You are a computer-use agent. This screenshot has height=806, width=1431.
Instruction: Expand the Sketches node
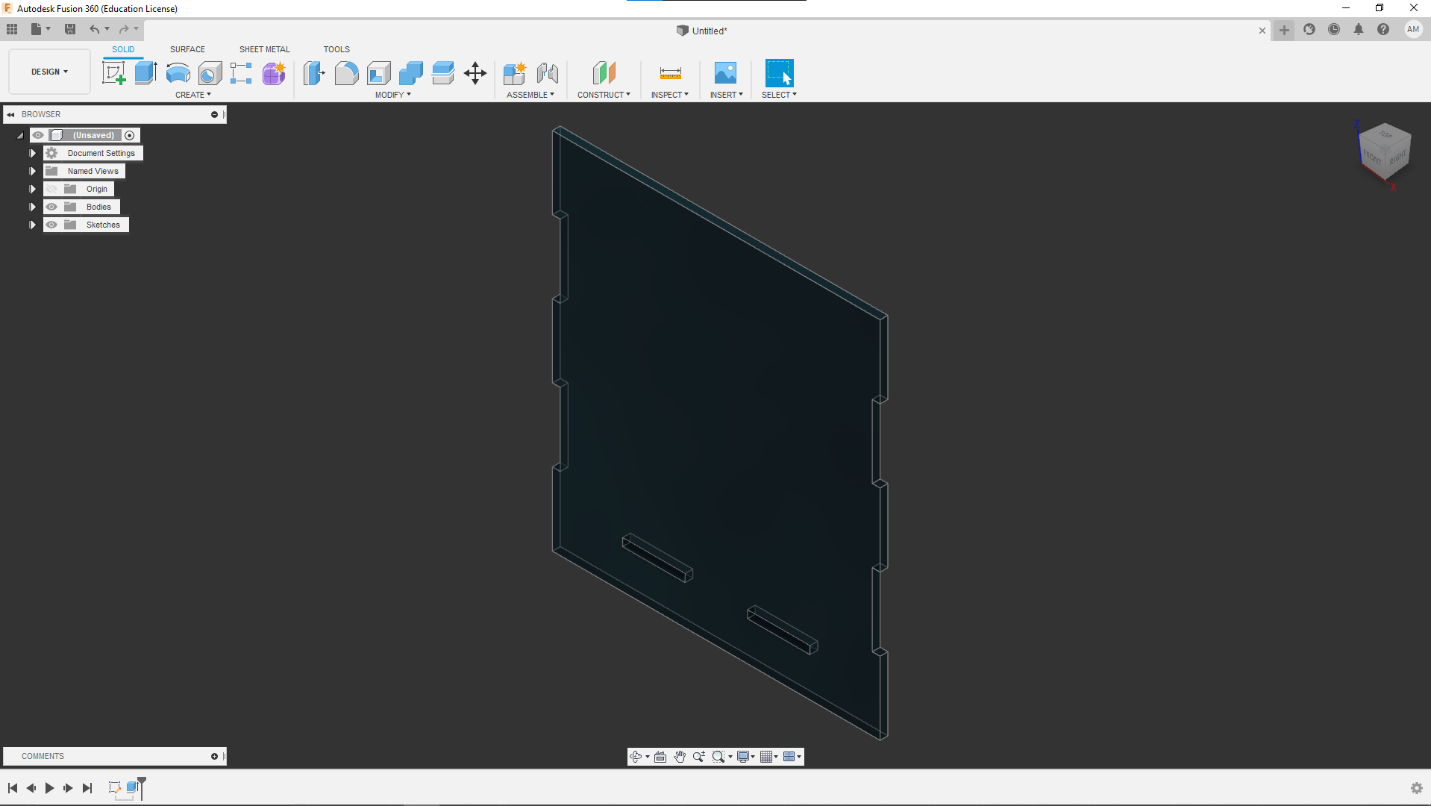point(32,225)
